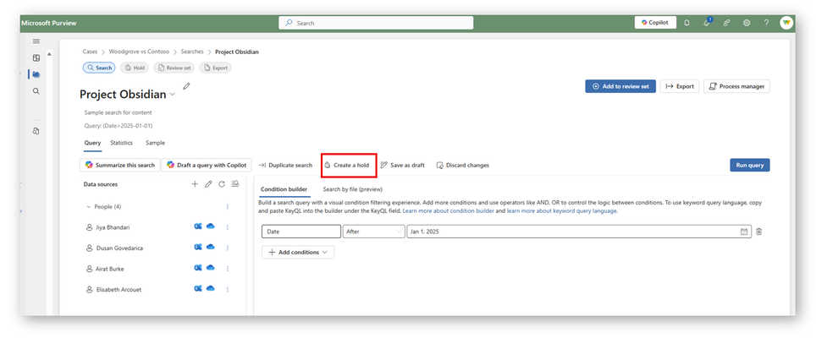Edit data sources with pencil icon
This screenshot has height=338, width=816.
tap(208, 184)
